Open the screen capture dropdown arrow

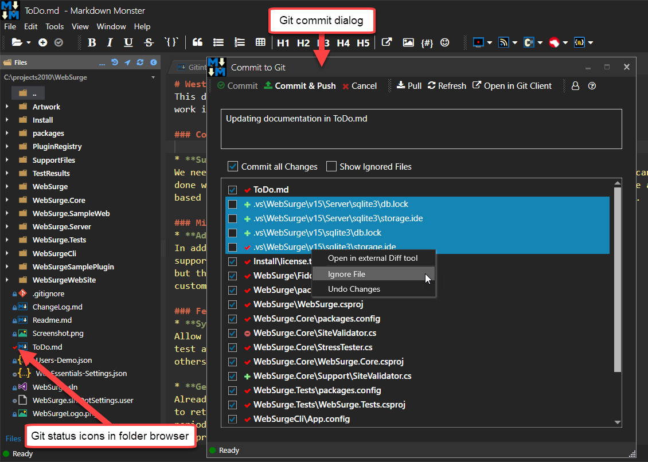point(490,42)
